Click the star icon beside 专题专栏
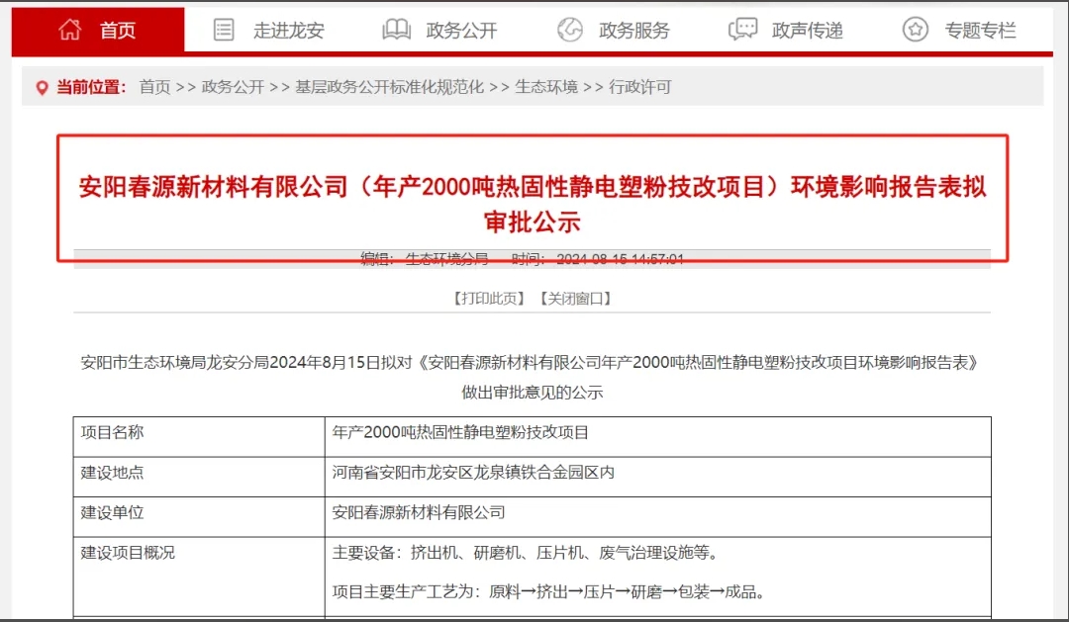The image size is (1069, 622). pos(916,30)
